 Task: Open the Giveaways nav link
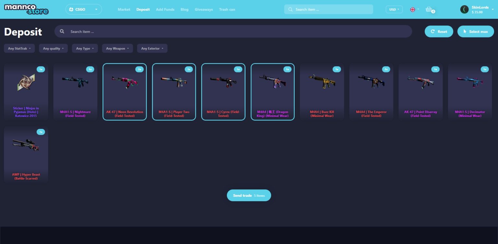pyautogui.click(x=204, y=9)
